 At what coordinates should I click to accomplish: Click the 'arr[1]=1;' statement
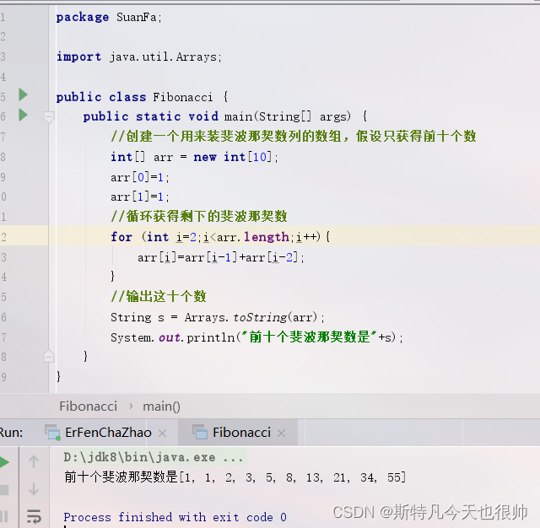coord(140,197)
